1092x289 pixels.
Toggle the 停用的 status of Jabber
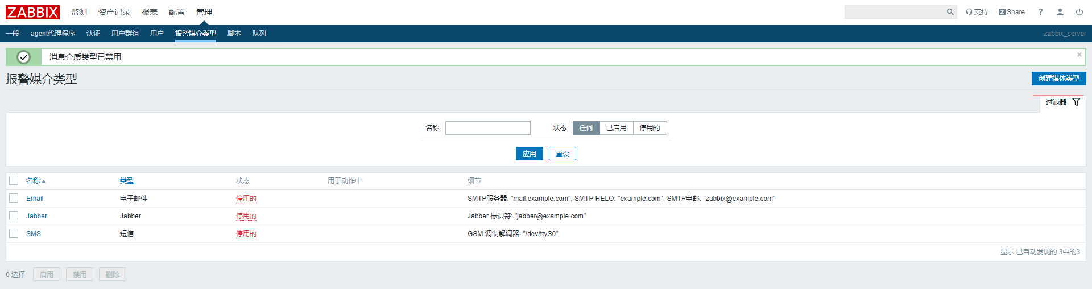pyautogui.click(x=246, y=216)
